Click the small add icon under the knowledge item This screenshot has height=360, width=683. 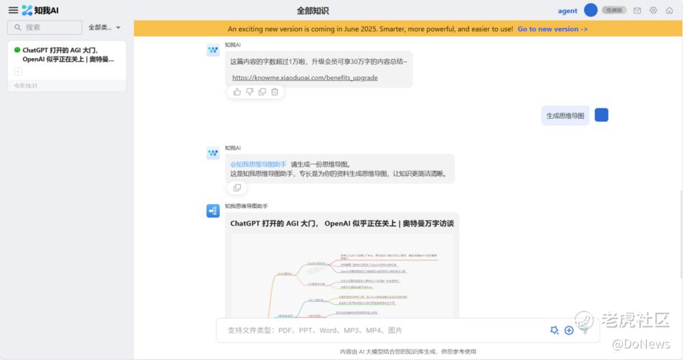click(x=18, y=72)
